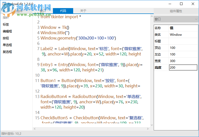Select the 组件属性 panel header
This screenshot has width=199, height=137.
[x=176, y=11]
